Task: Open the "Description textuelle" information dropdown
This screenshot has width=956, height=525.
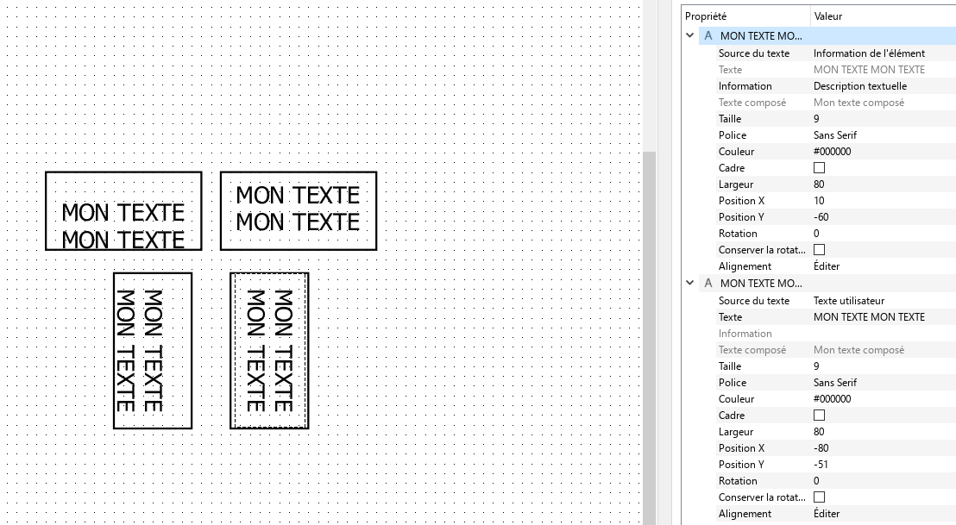Action: pyautogui.click(x=860, y=86)
